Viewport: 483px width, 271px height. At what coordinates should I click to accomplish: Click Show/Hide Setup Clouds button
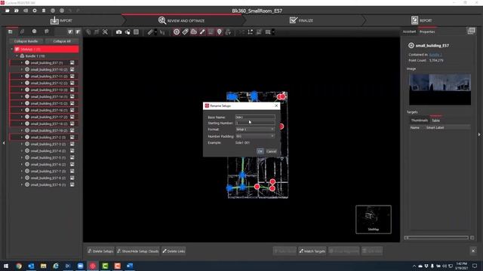137,251
